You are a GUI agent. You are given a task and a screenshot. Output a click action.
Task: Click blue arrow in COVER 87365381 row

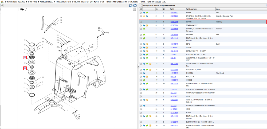point(144,48)
